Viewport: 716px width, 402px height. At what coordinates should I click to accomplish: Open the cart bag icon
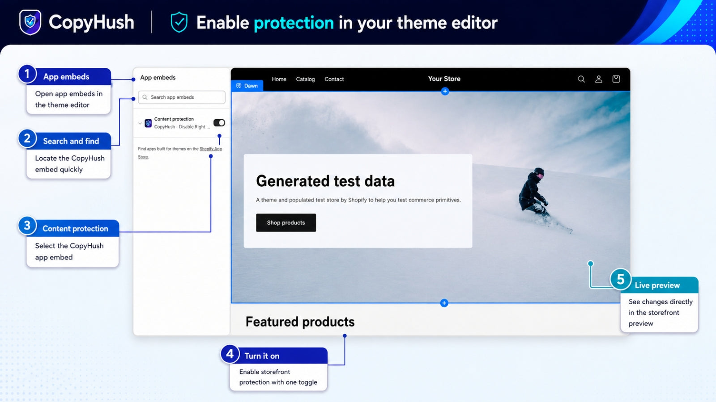616,79
